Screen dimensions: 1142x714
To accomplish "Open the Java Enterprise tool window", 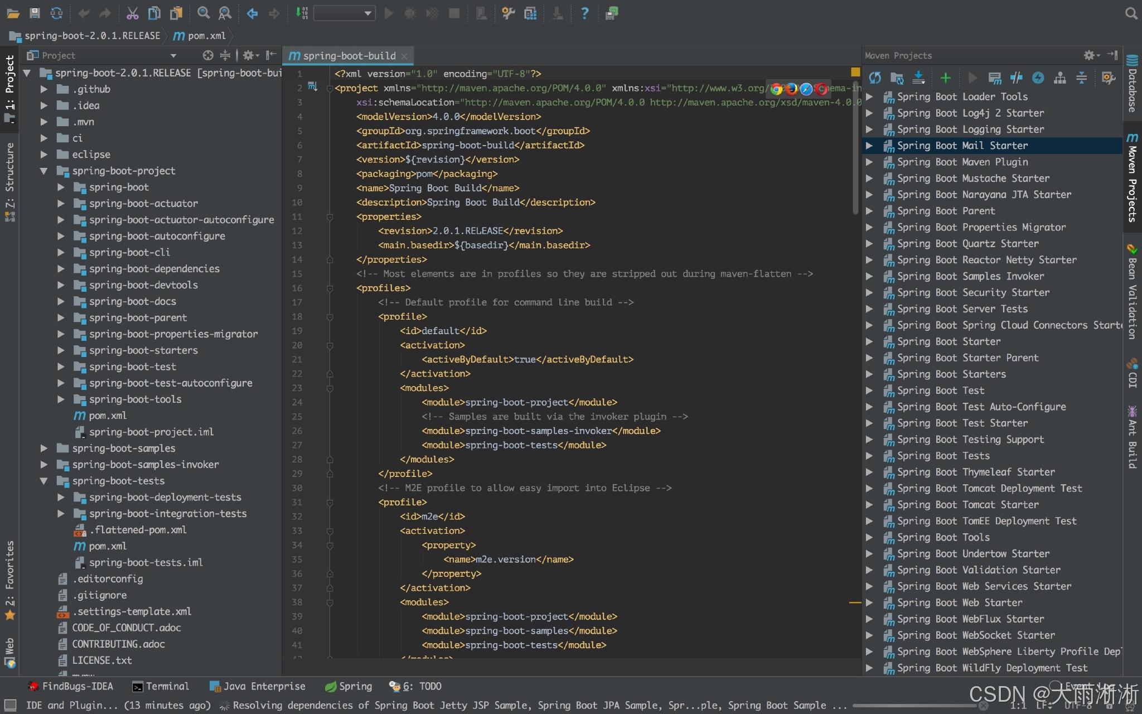I will (x=257, y=686).
